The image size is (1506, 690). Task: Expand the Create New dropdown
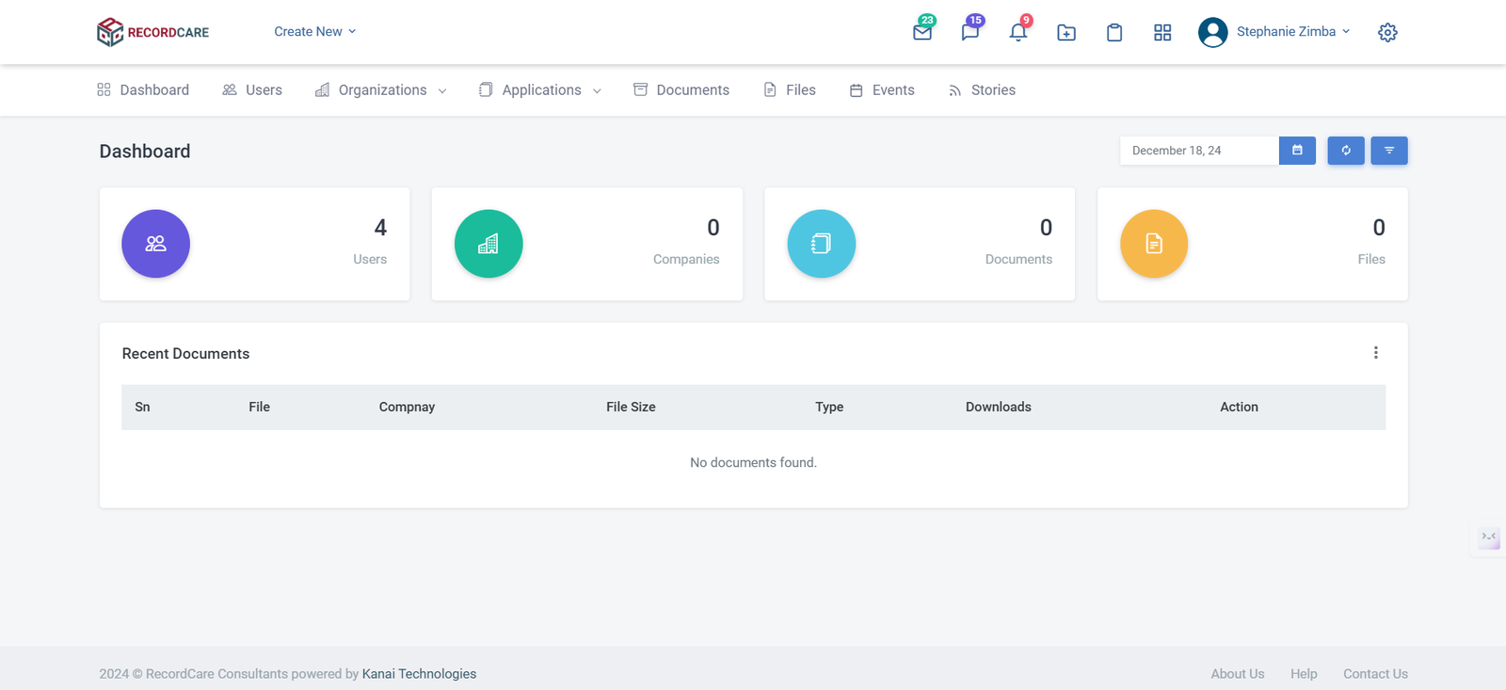315,32
